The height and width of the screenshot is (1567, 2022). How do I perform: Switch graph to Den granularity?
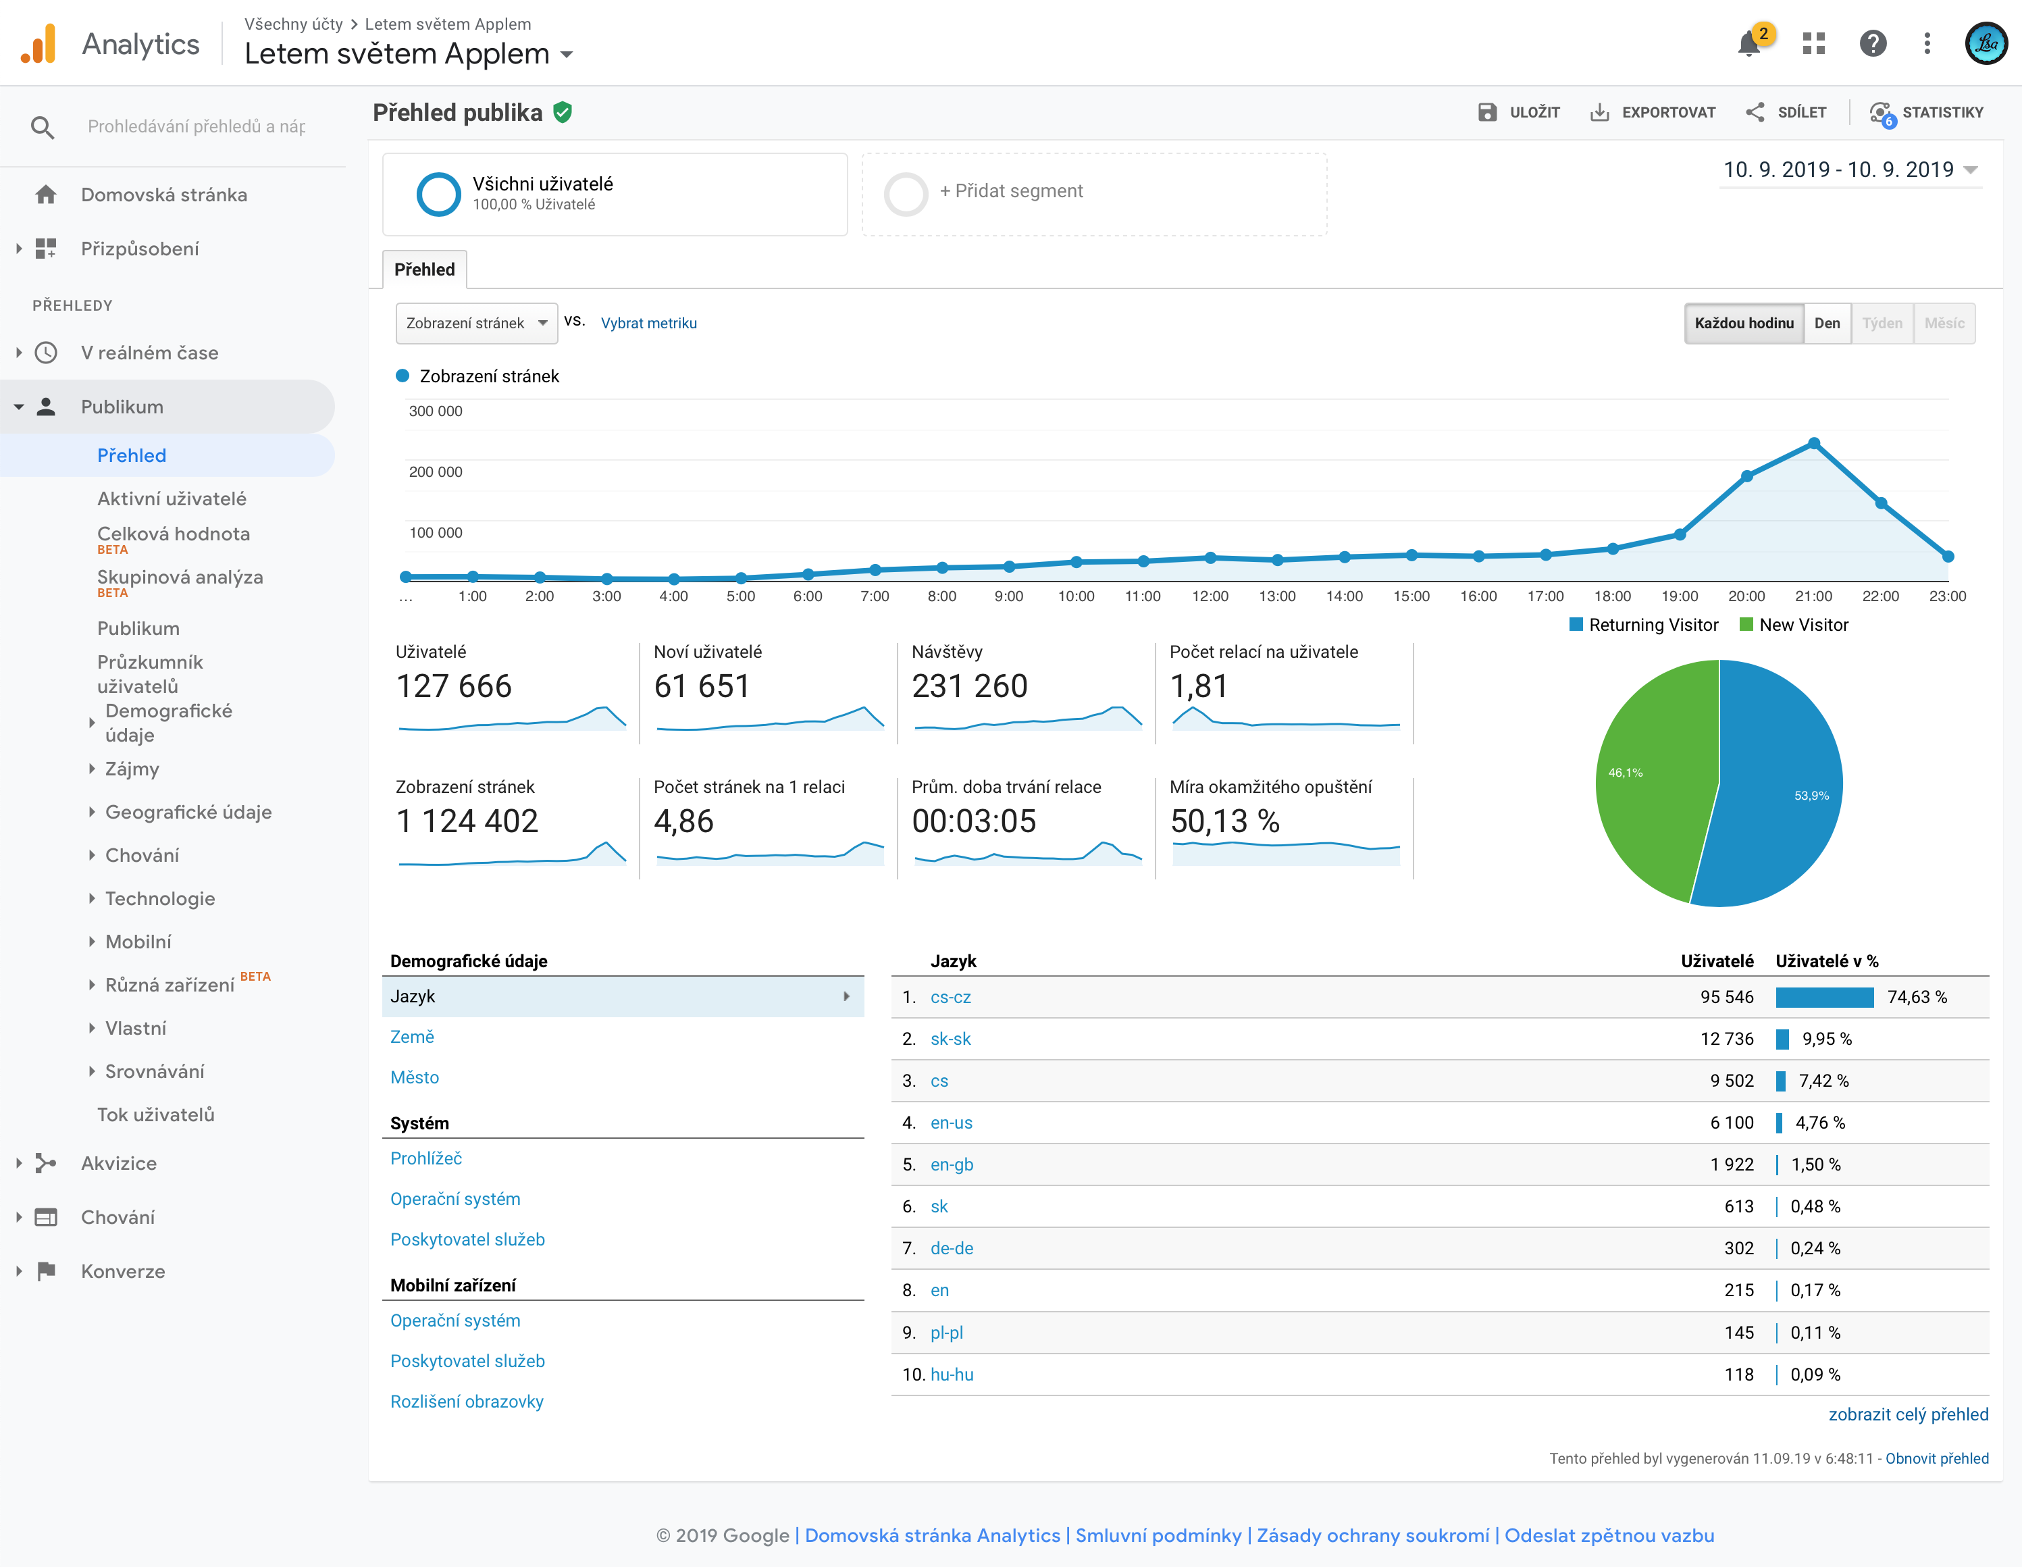pos(1827,324)
